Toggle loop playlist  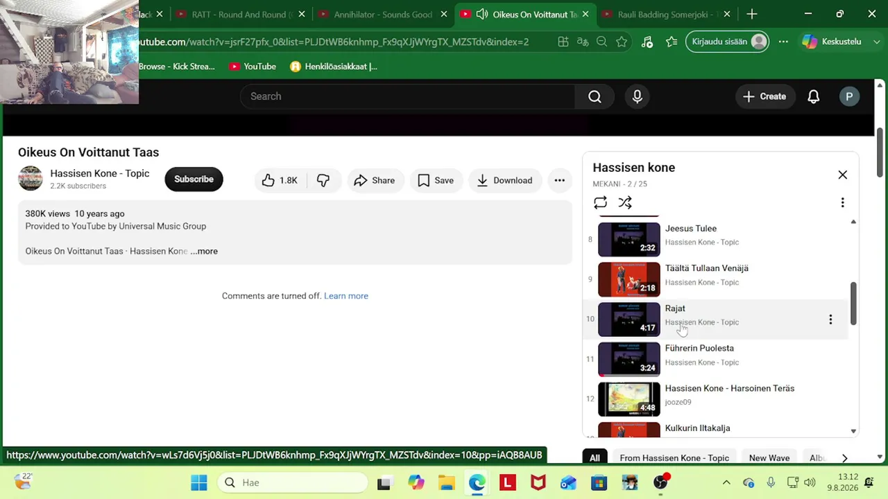coord(600,202)
